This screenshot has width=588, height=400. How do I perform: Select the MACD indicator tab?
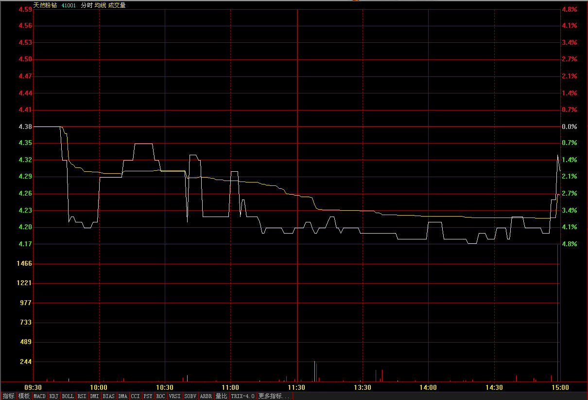point(39,396)
